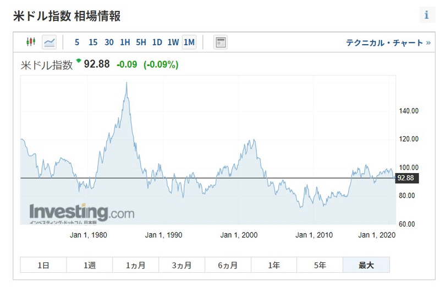
Task: Click the green down arrow indicator
Action: (79, 61)
